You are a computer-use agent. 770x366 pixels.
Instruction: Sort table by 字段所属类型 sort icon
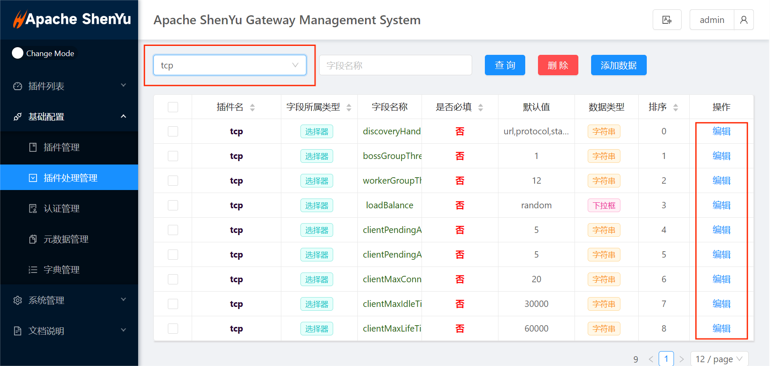click(x=349, y=108)
